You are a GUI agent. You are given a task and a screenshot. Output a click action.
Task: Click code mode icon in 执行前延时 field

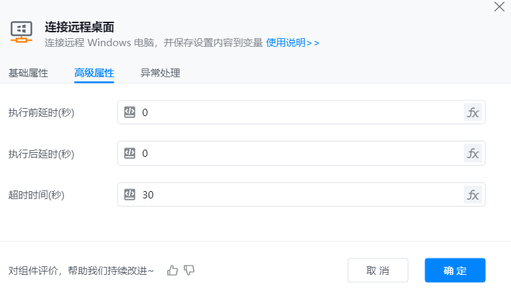130,112
